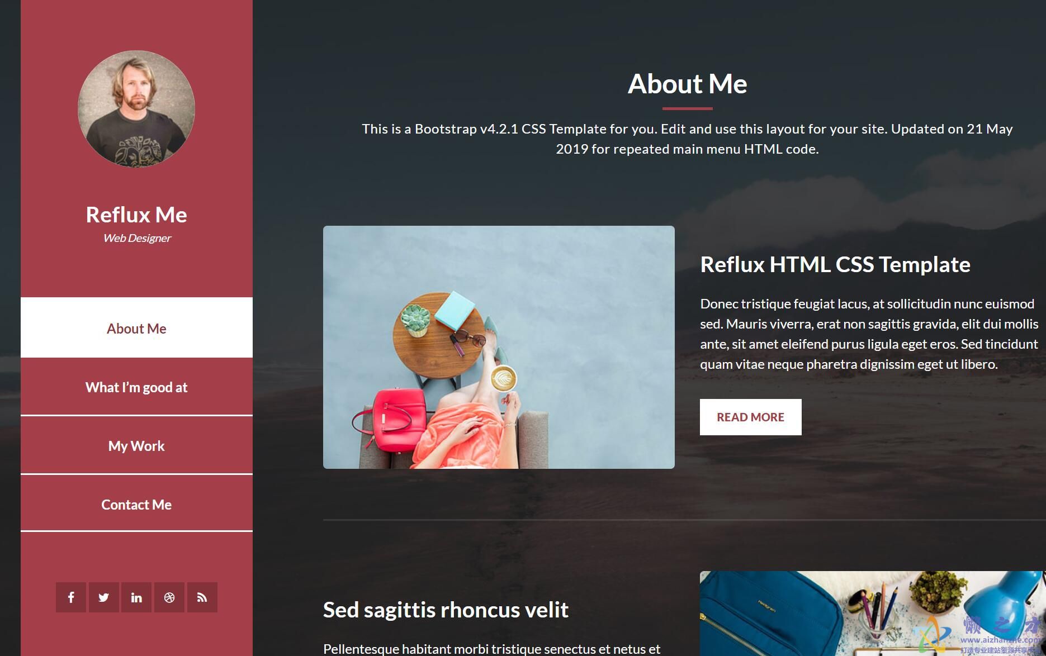Click the Reflux HTML CSS Template heading
Image resolution: width=1046 pixels, height=656 pixels.
click(835, 264)
